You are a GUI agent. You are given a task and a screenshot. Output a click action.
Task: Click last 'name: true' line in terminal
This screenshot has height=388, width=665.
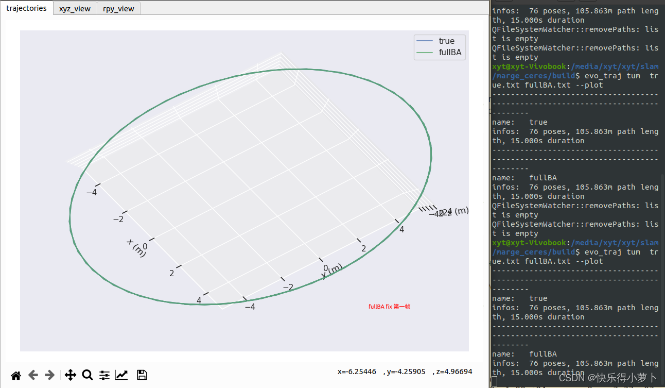(520, 298)
